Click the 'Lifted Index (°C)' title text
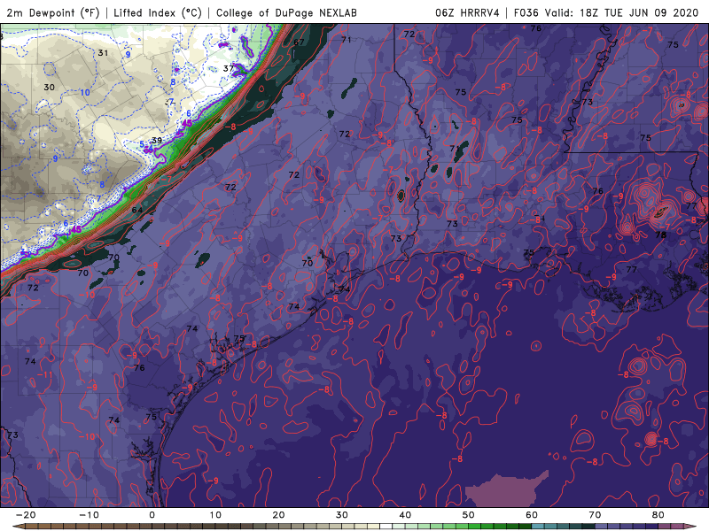Screen dimensions: 709x531 click(158, 12)
